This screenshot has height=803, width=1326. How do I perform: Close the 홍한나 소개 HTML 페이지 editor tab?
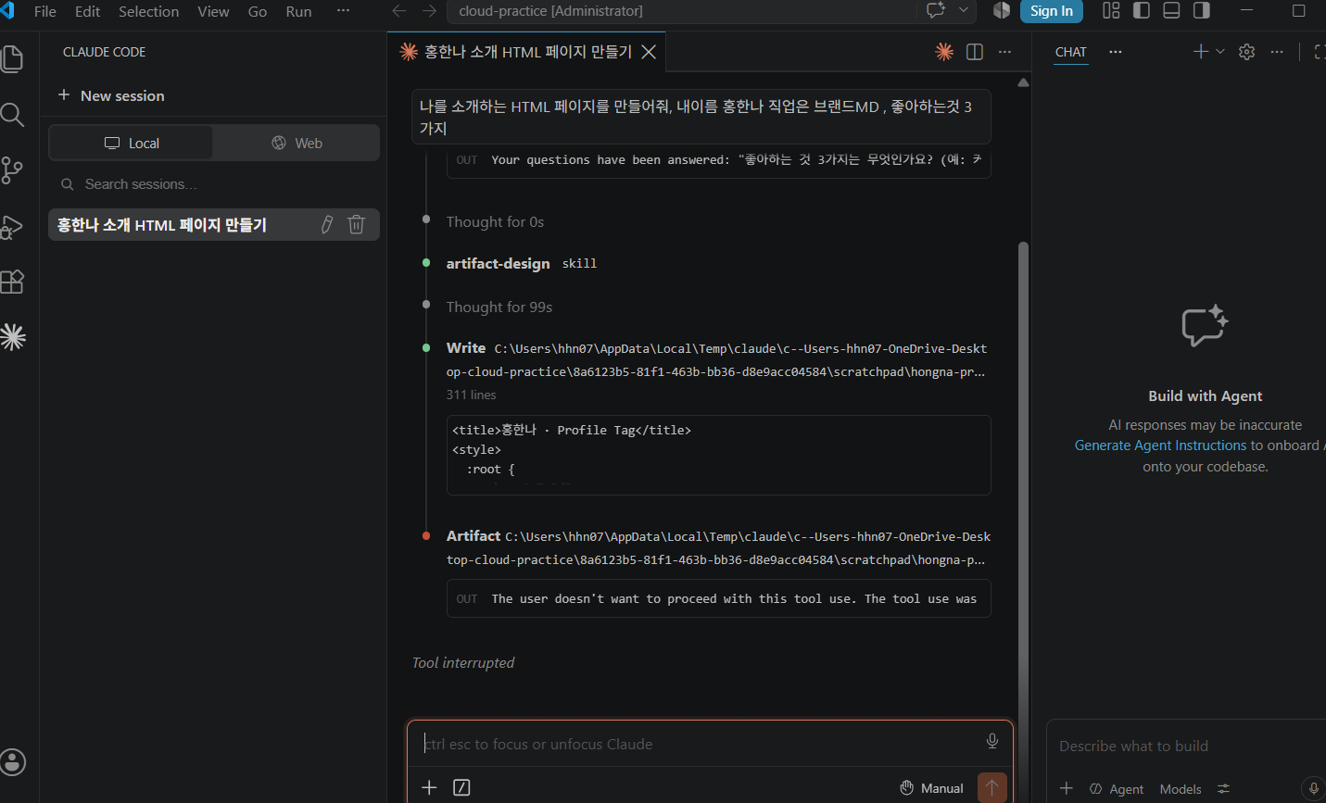(x=649, y=52)
